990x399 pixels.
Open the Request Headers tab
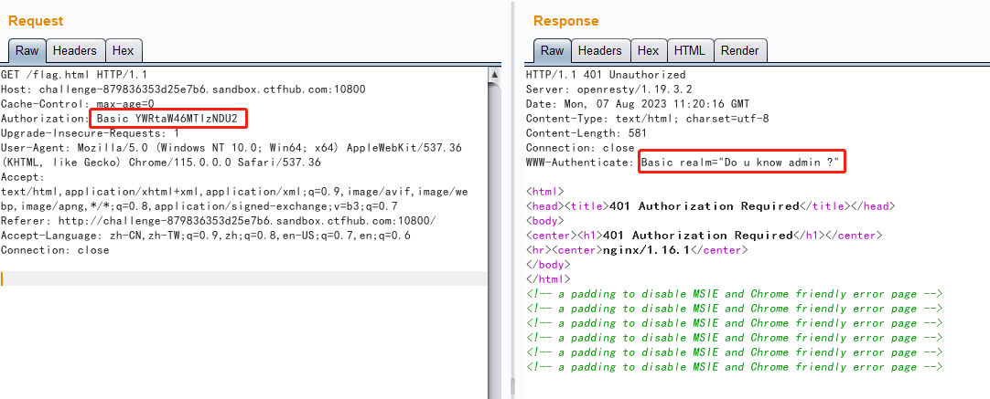point(74,50)
